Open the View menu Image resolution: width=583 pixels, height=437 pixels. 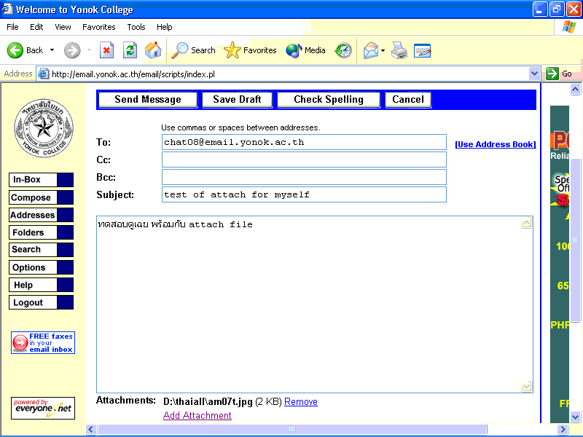click(x=63, y=27)
